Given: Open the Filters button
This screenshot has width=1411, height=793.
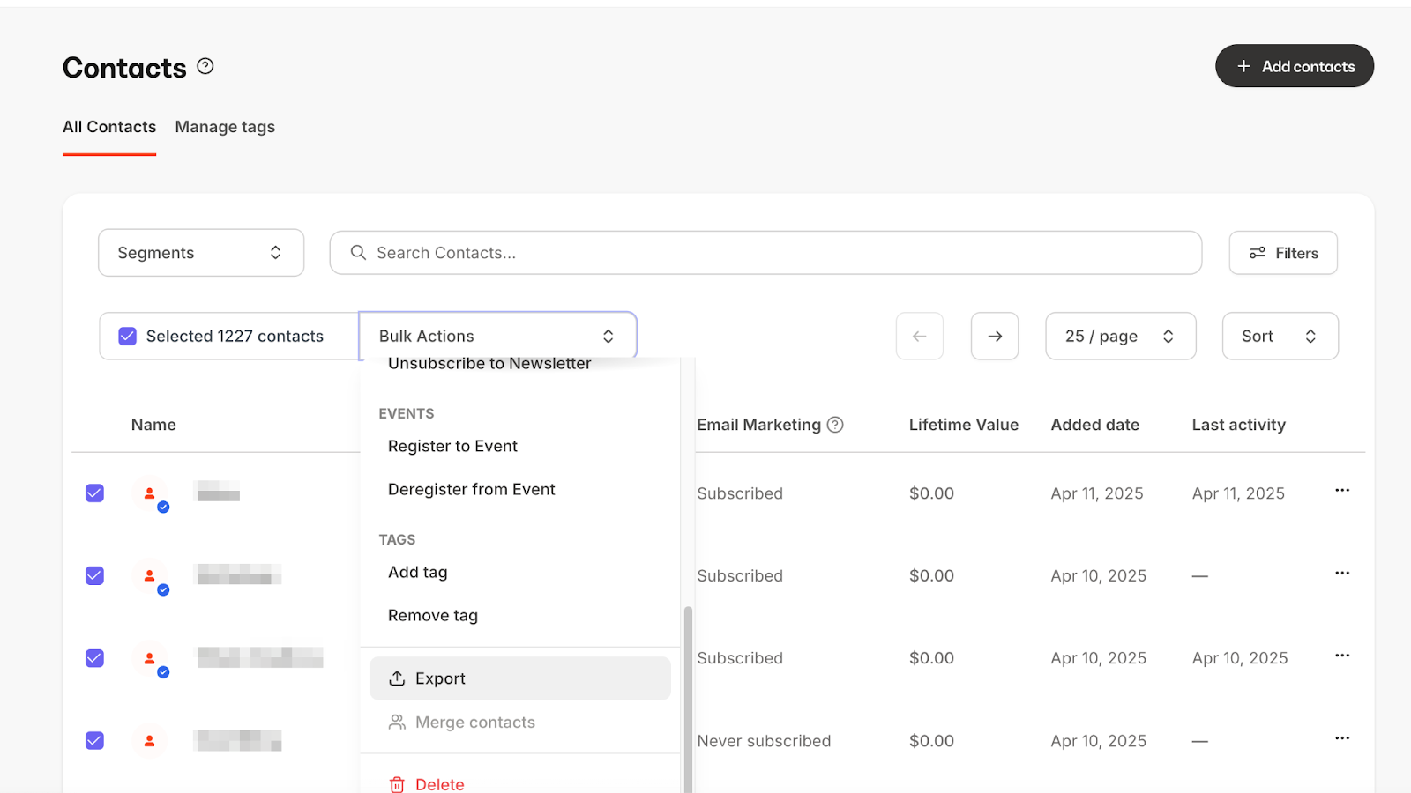Looking at the screenshot, I should (1283, 253).
